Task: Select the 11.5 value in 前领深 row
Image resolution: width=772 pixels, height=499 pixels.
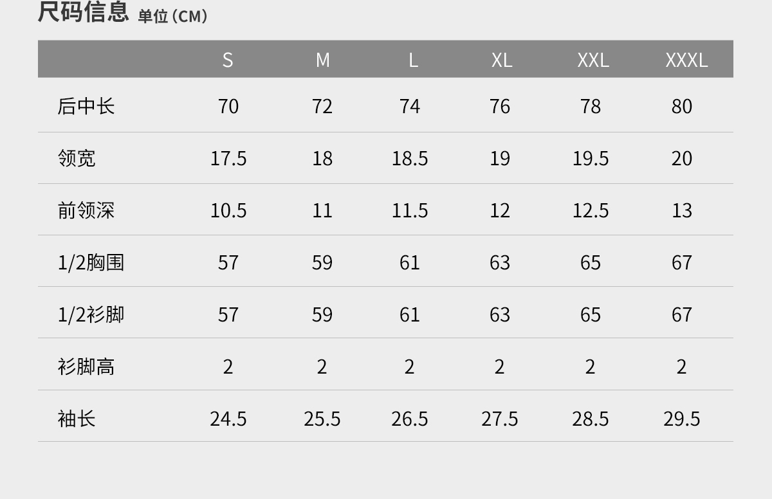Action: click(x=410, y=210)
